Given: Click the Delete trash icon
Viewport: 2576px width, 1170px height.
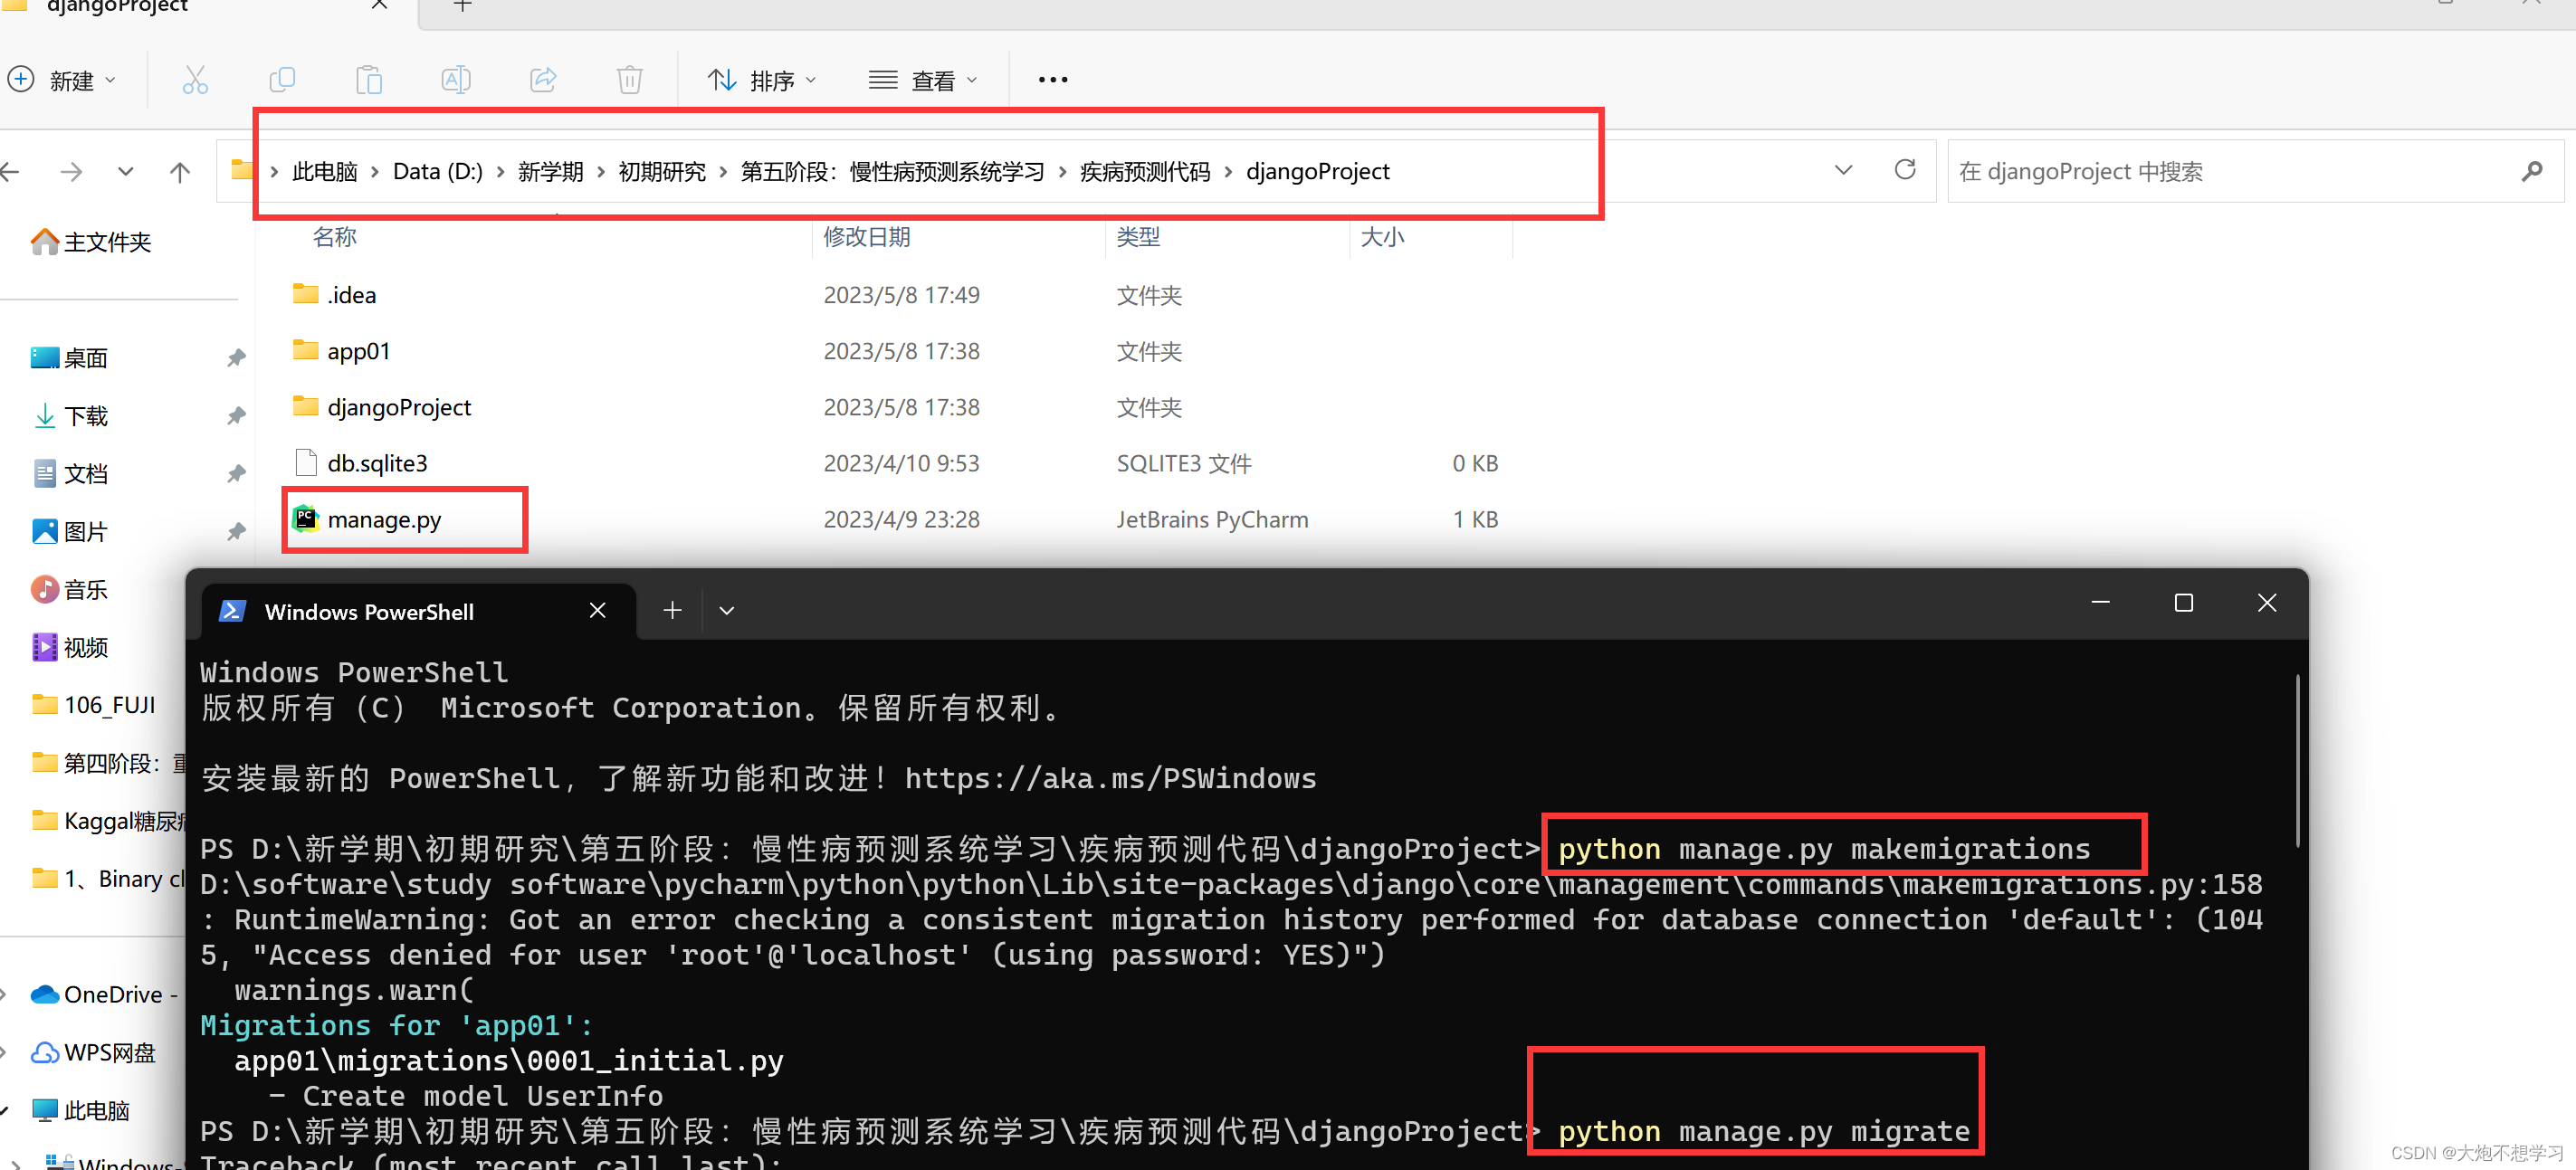Looking at the screenshot, I should point(630,80).
